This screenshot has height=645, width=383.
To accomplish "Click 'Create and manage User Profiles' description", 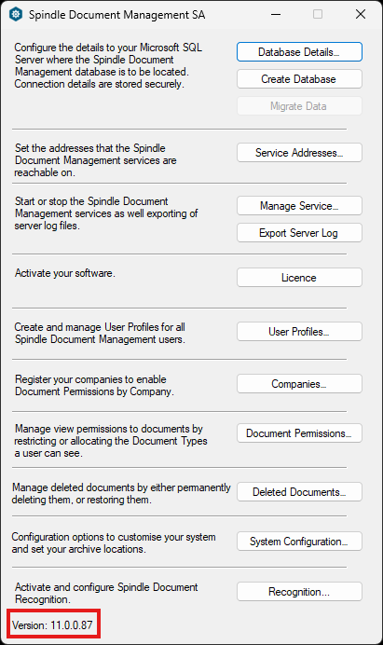I will tap(100, 333).
